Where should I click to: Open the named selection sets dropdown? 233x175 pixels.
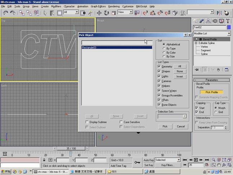coord(212,12)
